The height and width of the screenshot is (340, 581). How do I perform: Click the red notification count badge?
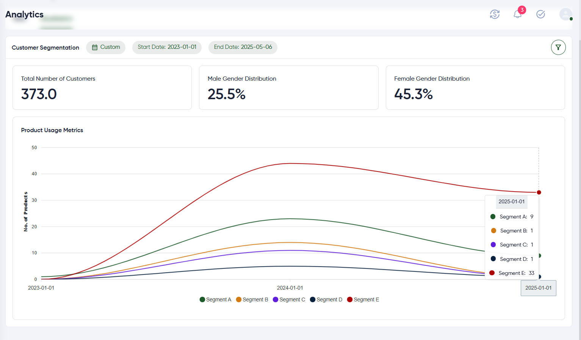click(x=522, y=10)
